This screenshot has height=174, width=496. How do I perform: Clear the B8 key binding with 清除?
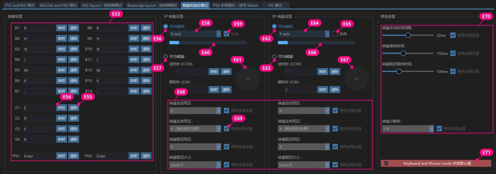point(146,28)
